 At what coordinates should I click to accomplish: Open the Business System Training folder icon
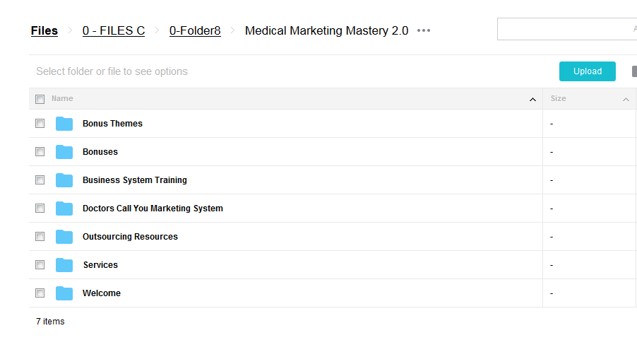[x=64, y=180]
